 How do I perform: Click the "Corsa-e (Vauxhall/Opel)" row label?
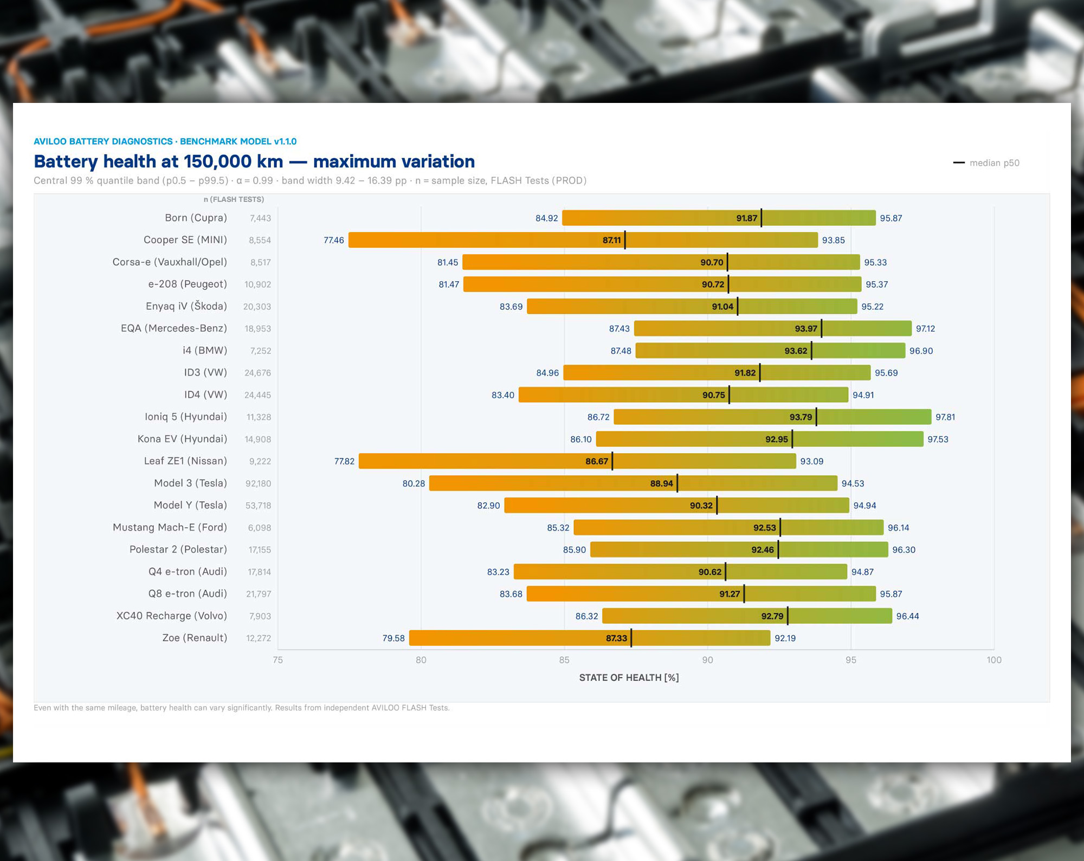point(170,262)
